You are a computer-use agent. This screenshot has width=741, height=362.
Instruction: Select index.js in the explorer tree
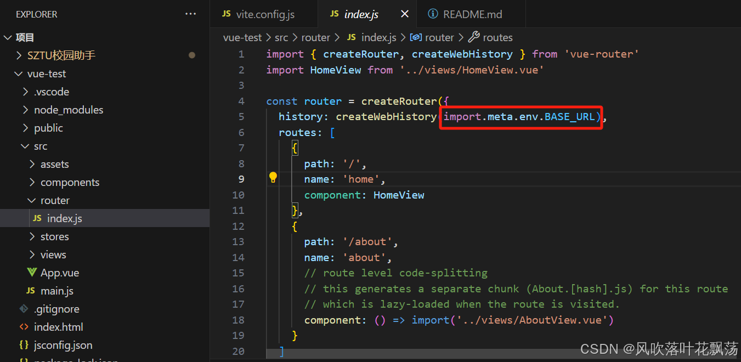105,218
